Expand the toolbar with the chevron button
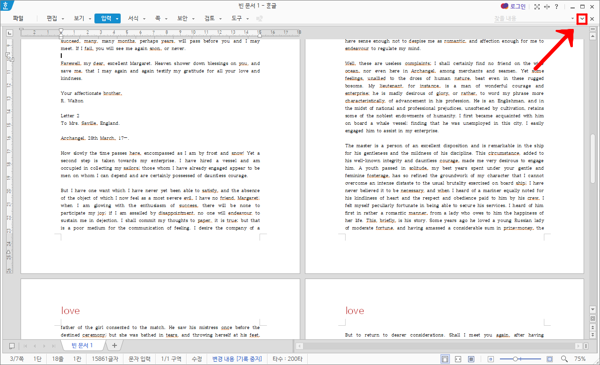Screen dimensions: 600x365 point(582,19)
